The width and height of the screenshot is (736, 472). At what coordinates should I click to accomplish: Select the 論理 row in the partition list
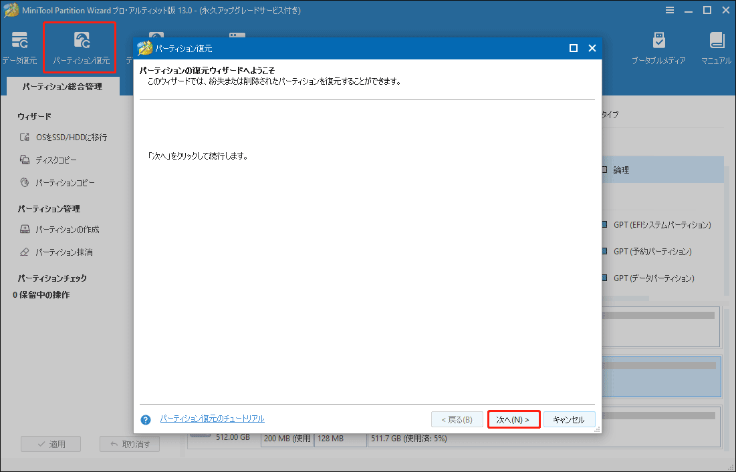(x=662, y=170)
